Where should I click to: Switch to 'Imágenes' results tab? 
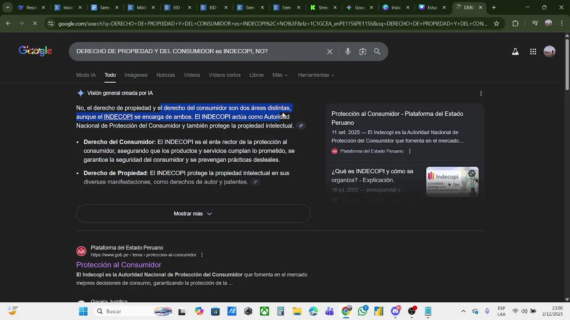[x=136, y=75]
